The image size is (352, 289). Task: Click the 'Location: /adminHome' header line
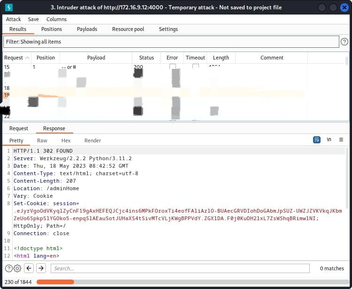(46, 188)
